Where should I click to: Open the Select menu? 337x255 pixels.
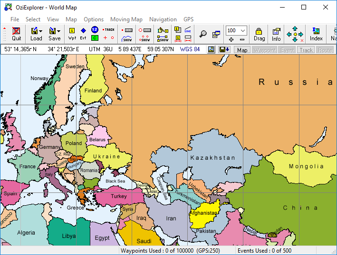pos(33,19)
